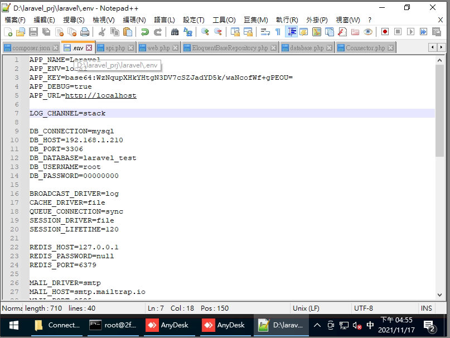Open the Document Map icon

317,32
